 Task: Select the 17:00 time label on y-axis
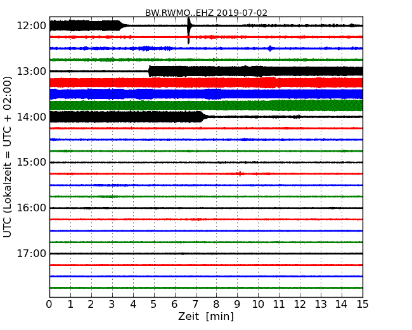(32, 253)
